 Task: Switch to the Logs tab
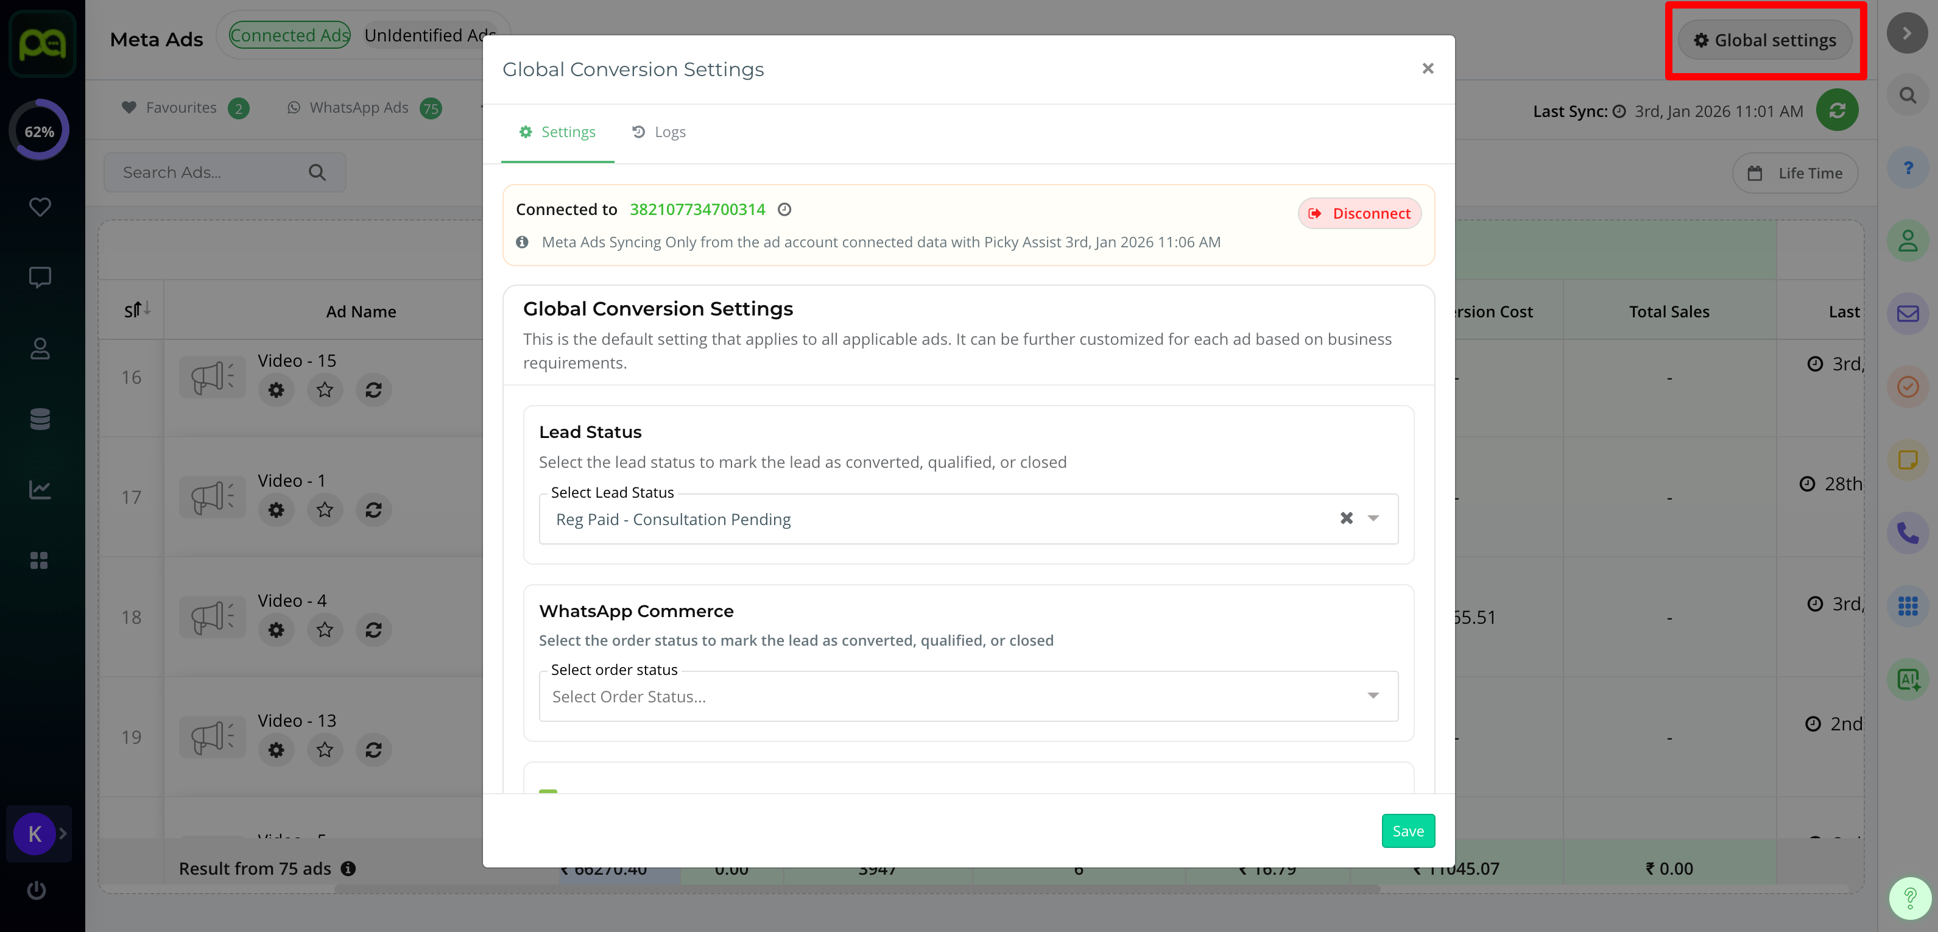point(659,132)
